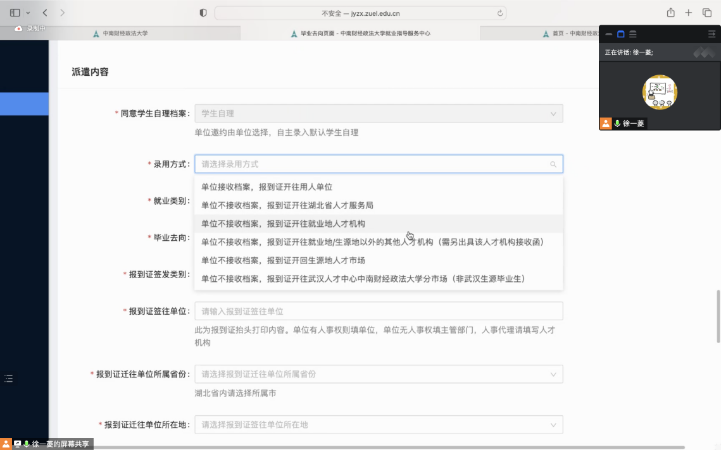Select 报到证开回生源地人才市场 option
Image resolution: width=721 pixels, height=450 pixels.
tap(283, 260)
